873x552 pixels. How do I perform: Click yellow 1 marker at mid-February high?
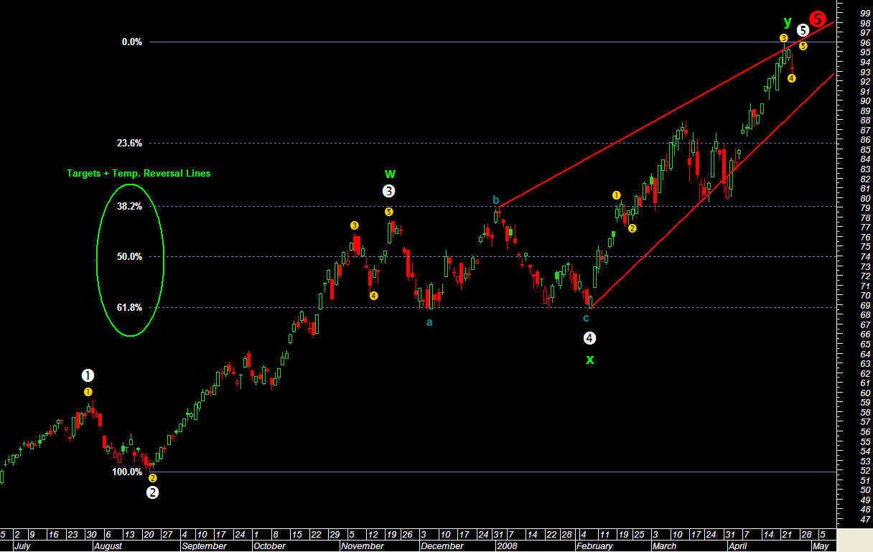(x=616, y=195)
